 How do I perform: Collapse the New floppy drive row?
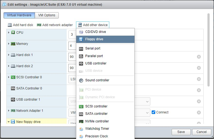[9, 122]
